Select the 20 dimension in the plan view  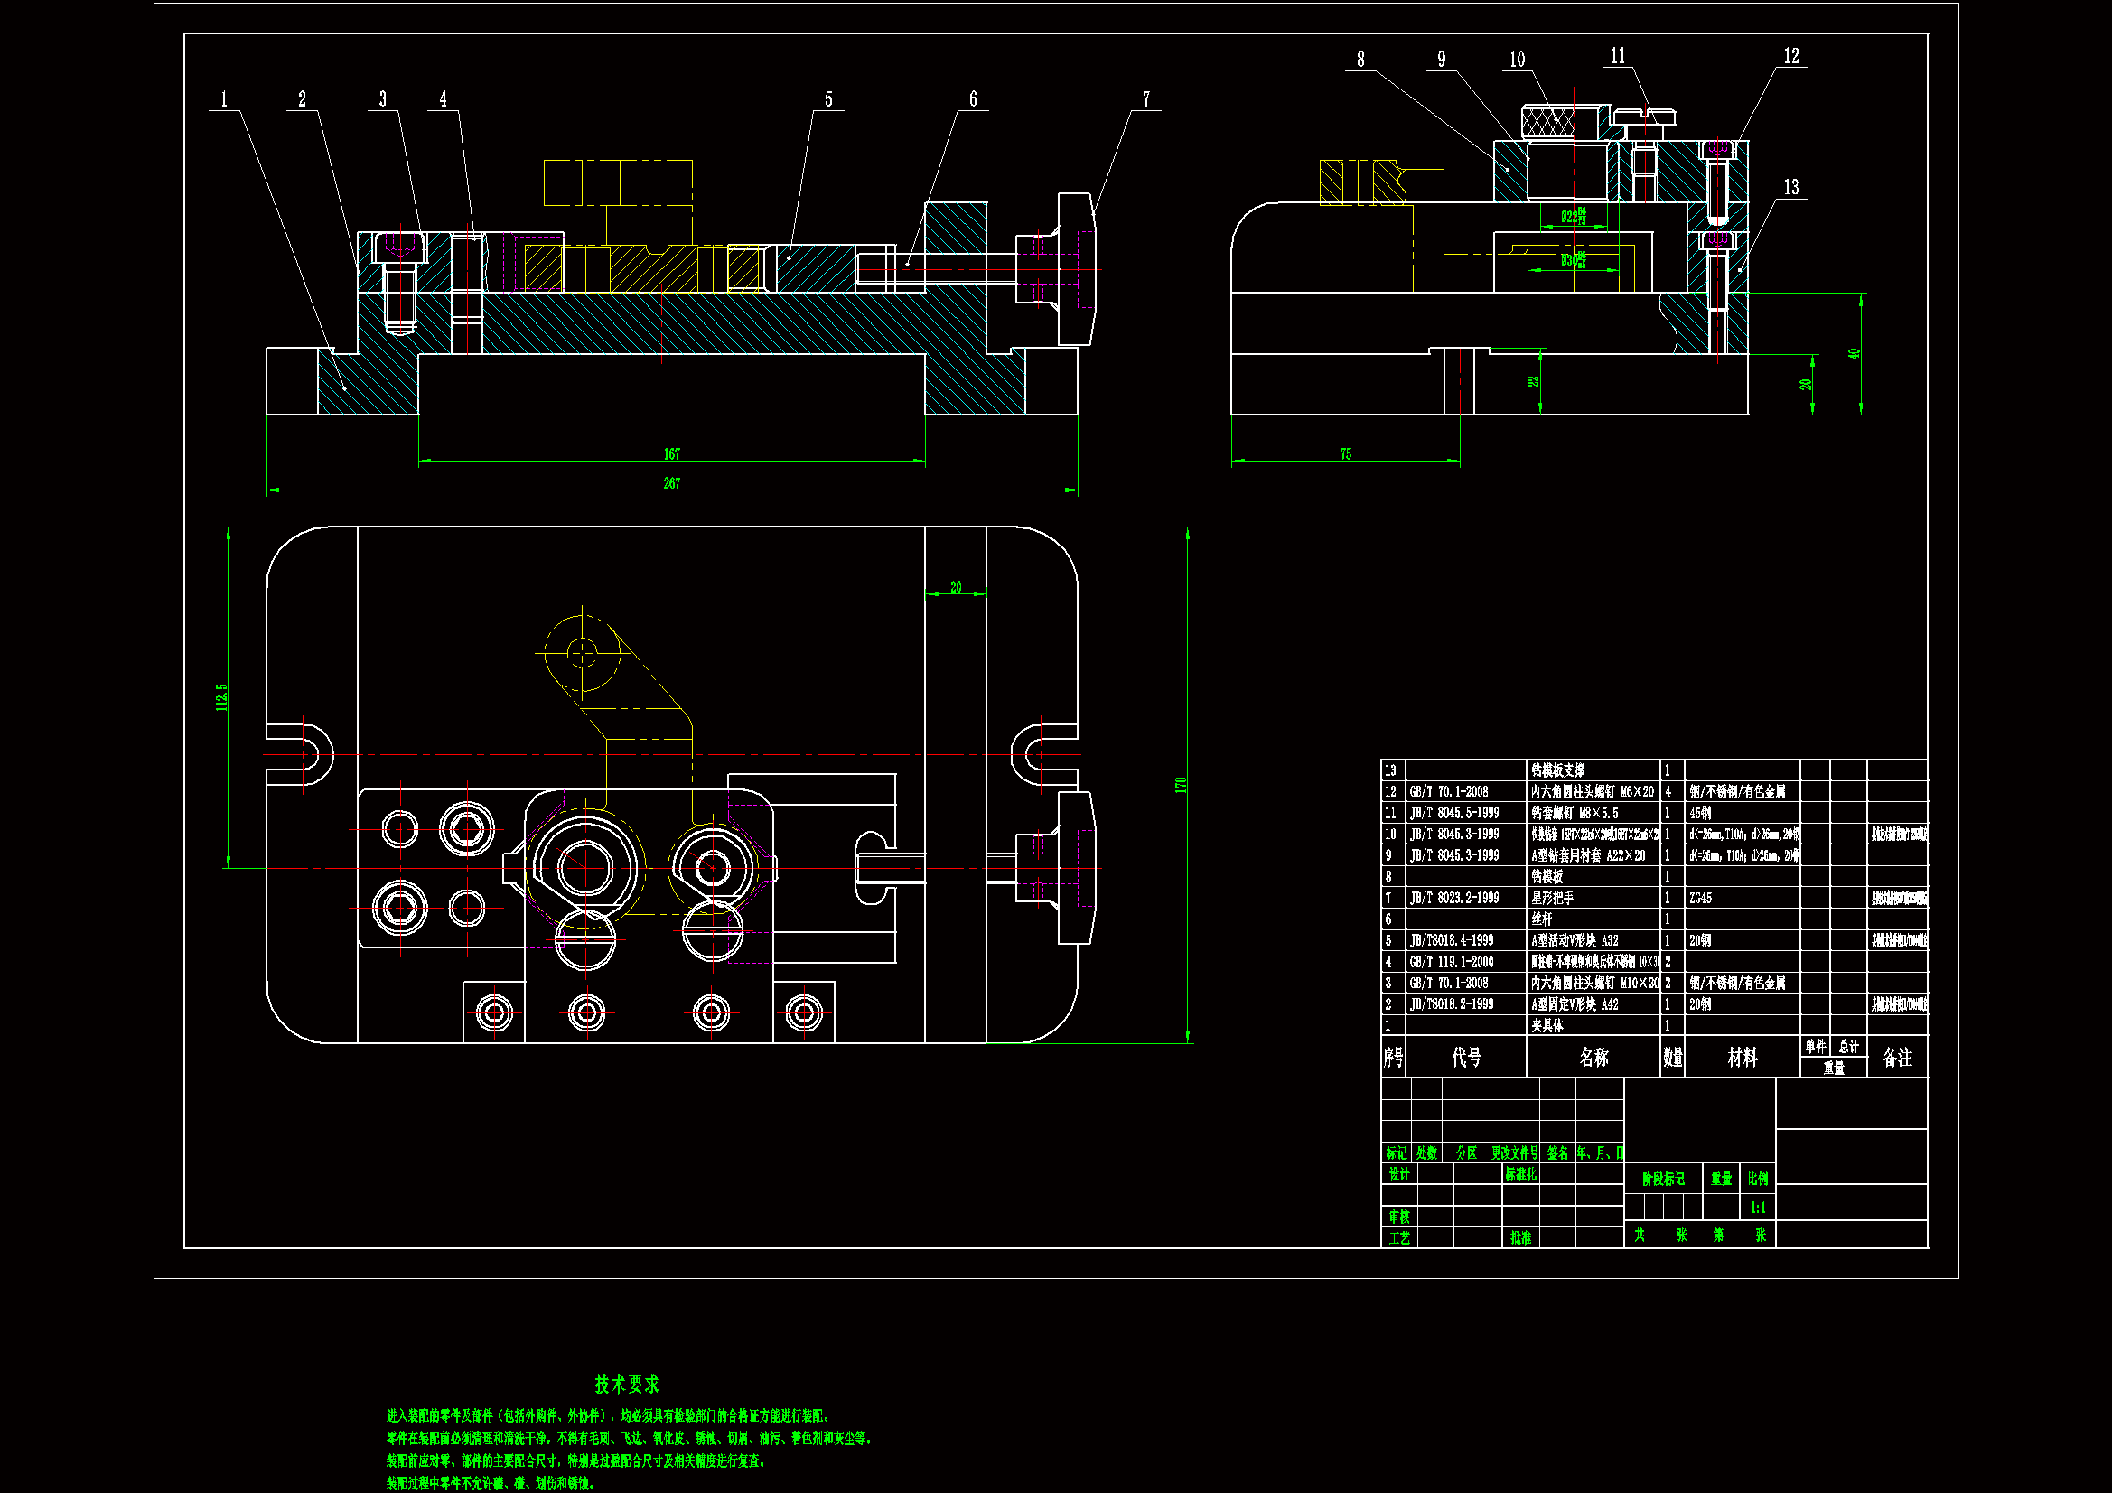pos(956,587)
